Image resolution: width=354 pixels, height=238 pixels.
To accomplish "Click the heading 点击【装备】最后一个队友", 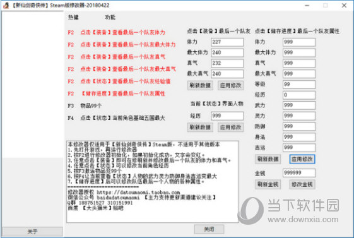I will (218, 31).
